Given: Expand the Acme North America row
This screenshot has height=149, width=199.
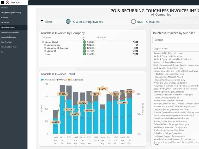Looking at the screenshot, I should click(x=45, y=48).
